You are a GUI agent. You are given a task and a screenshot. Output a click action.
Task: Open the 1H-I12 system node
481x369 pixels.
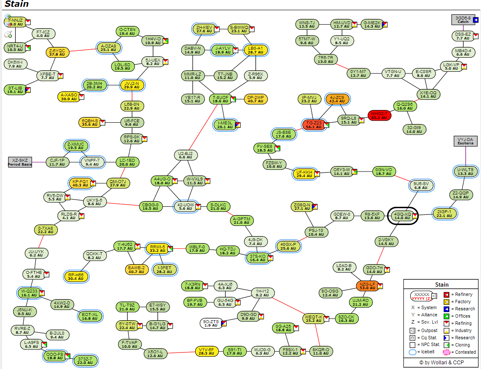(x=263, y=293)
